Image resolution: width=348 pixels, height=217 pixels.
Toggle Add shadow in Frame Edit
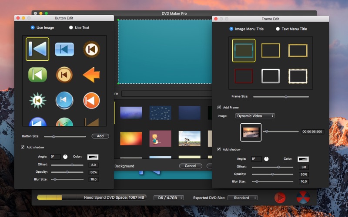tap(219, 149)
